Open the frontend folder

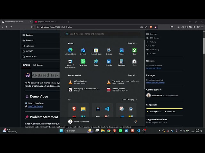tap(29, 40)
